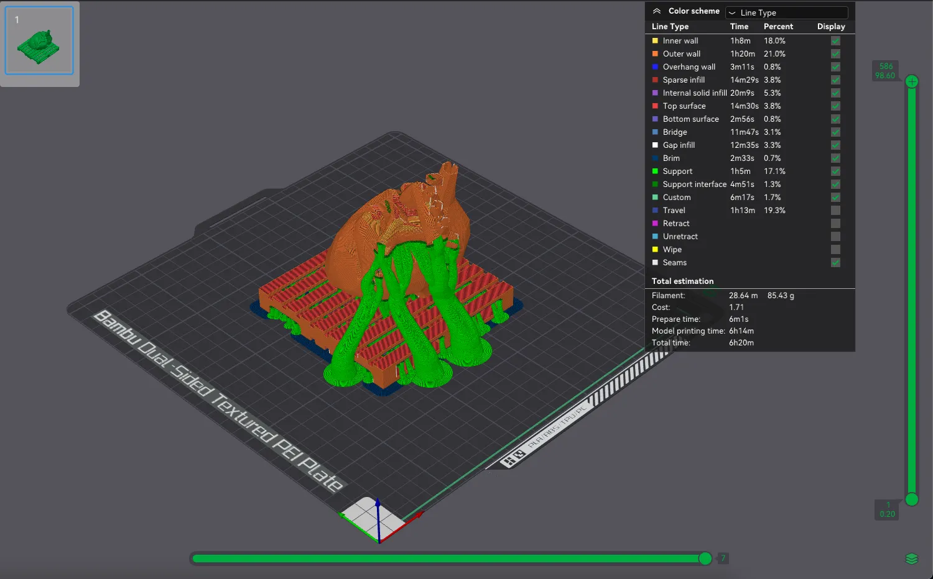Select plate 1 thumbnail
The height and width of the screenshot is (579, 933).
pyautogui.click(x=39, y=41)
